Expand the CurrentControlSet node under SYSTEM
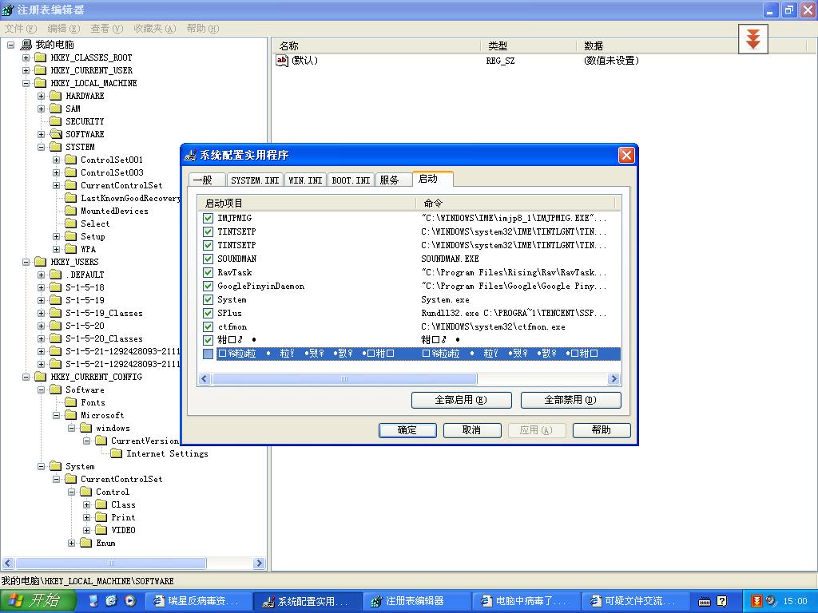 tap(57, 185)
